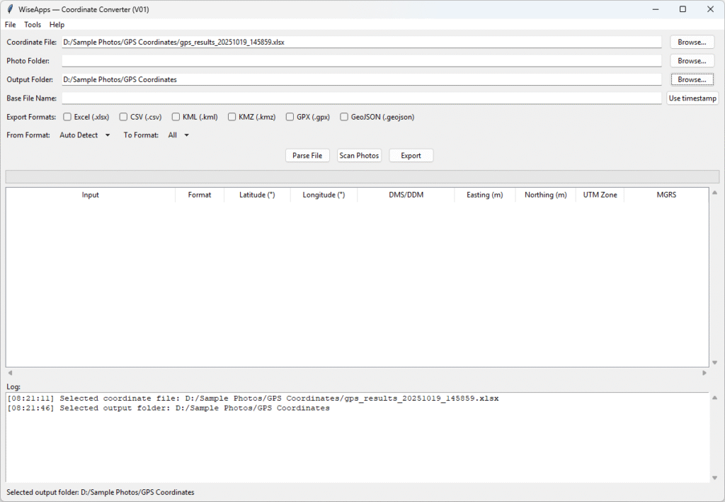Browse for a photo folder

click(x=691, y=60)
